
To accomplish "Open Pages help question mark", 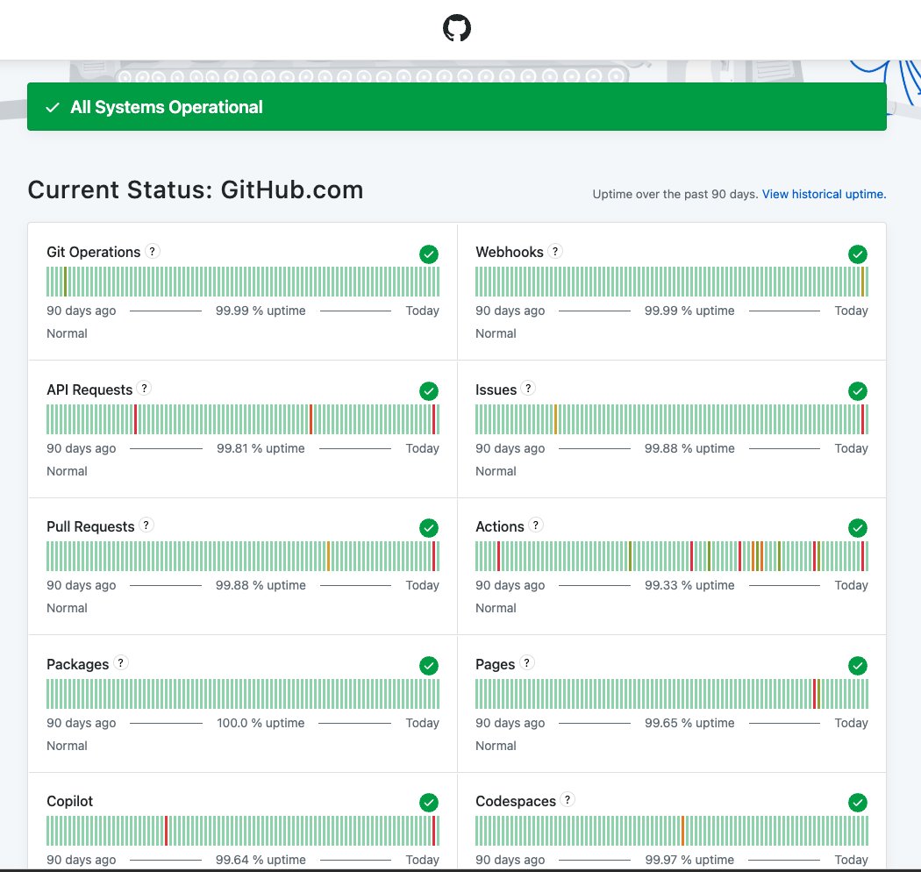I will click(527, 663).
